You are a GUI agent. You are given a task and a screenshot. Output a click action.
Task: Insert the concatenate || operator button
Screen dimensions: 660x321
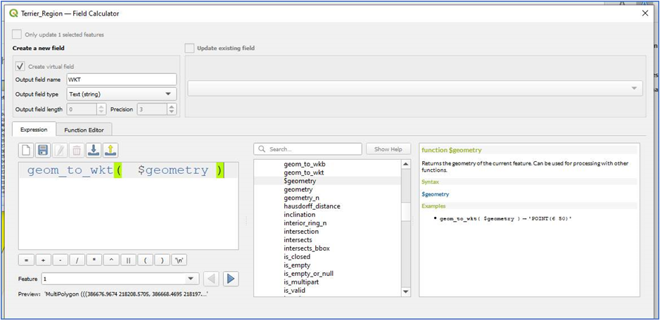128,260
